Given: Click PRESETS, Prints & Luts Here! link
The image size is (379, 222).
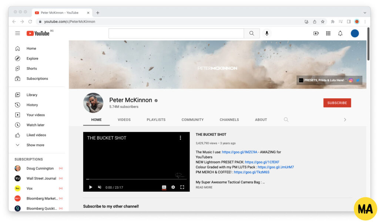Looking at the screenshot, I should click(x=323, y=81).
